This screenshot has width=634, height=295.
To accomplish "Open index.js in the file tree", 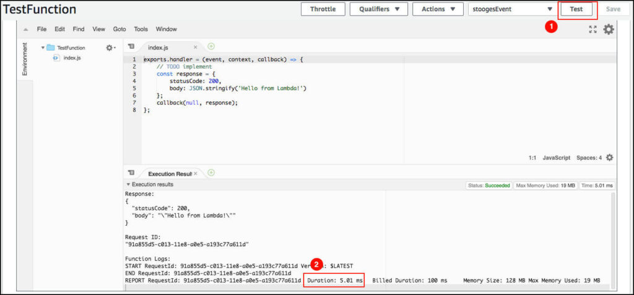I will point(72,58).
